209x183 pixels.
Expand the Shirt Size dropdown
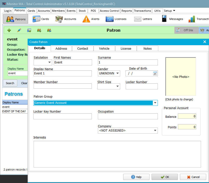[117, 86]
